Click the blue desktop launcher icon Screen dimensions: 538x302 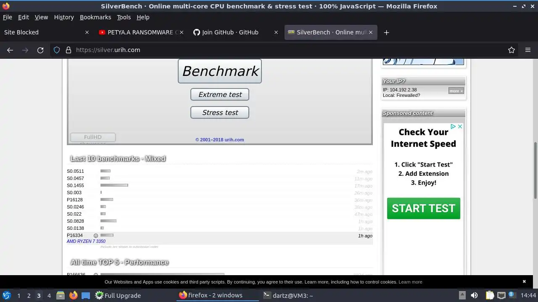click(86, 295)
